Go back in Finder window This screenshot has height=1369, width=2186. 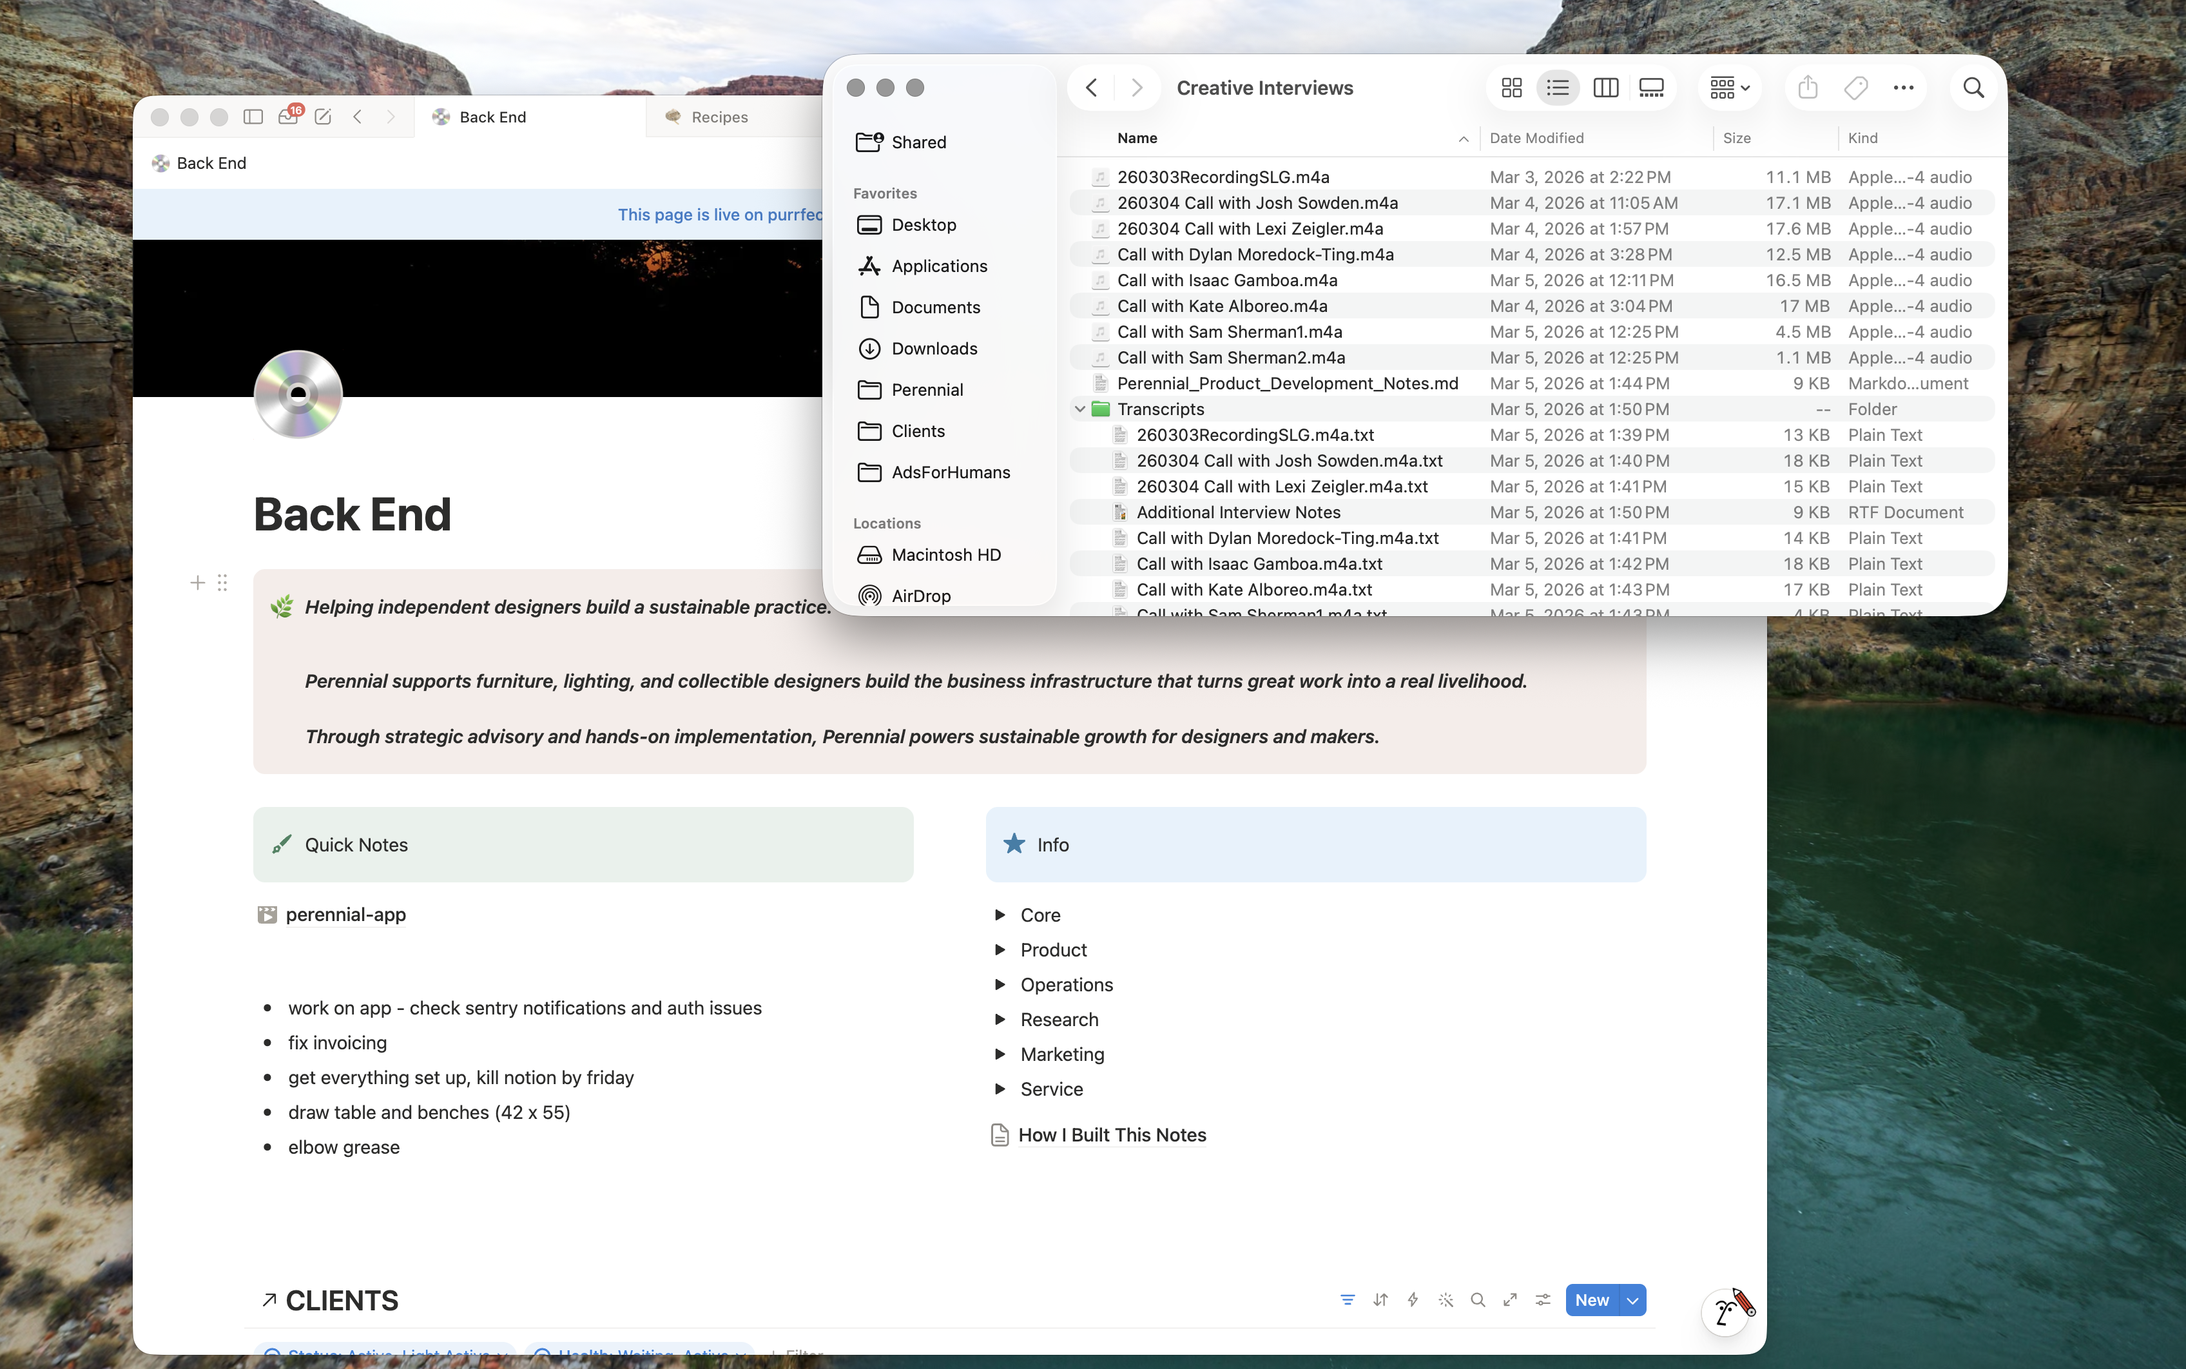(1092, 88)
